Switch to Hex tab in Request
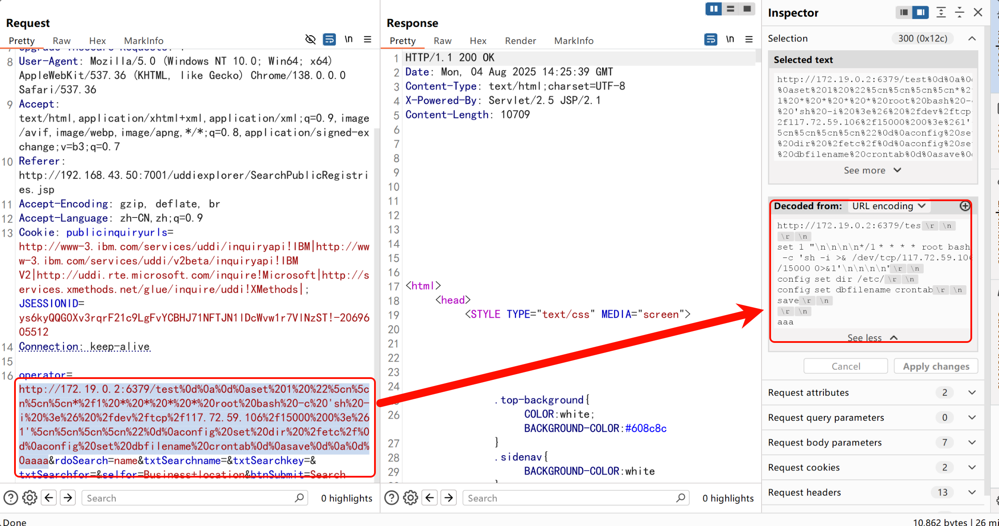999x526 pixels. pos(97,41)
